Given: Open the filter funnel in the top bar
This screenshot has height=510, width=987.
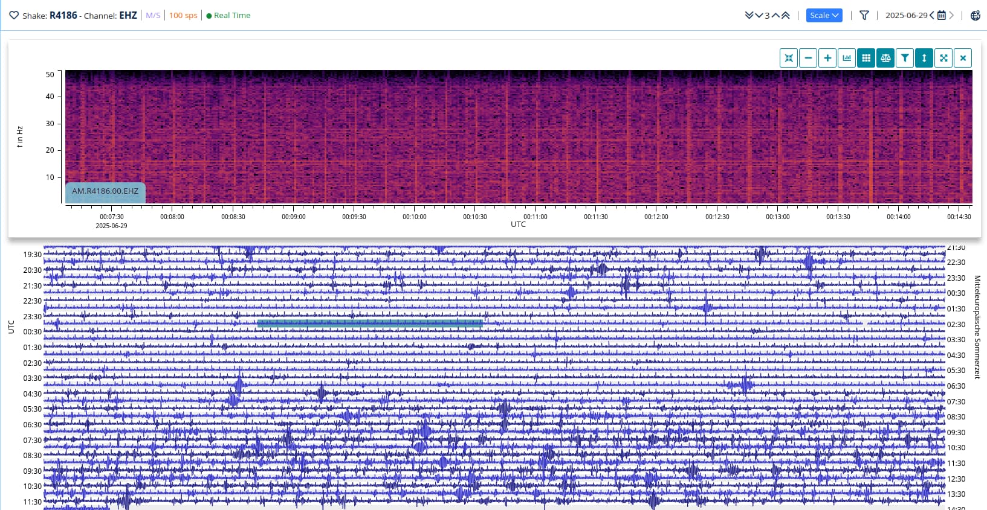Looking at the screenshot, I should [x=864, y=16].
